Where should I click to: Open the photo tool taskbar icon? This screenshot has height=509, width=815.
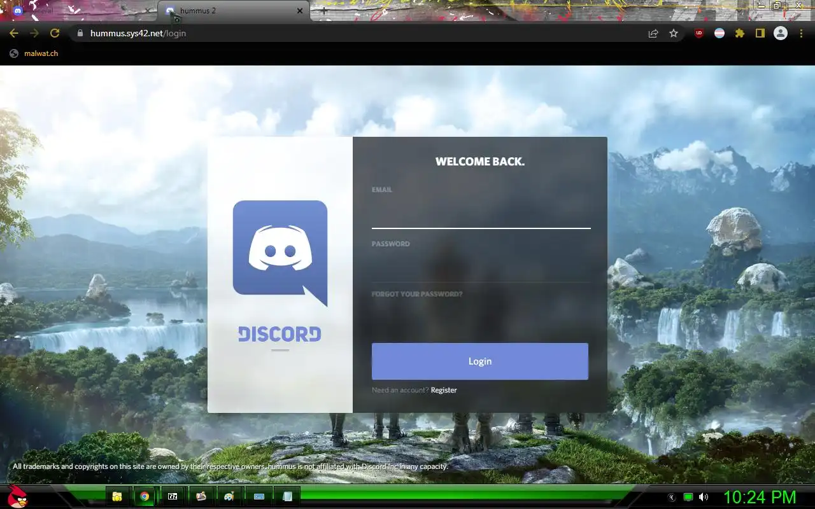pos(201,496)
